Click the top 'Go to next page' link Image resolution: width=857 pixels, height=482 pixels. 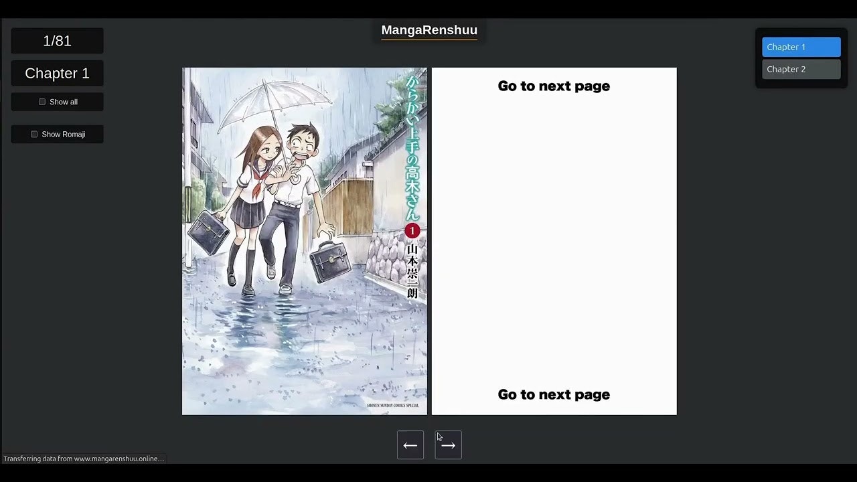click(553, 86)
